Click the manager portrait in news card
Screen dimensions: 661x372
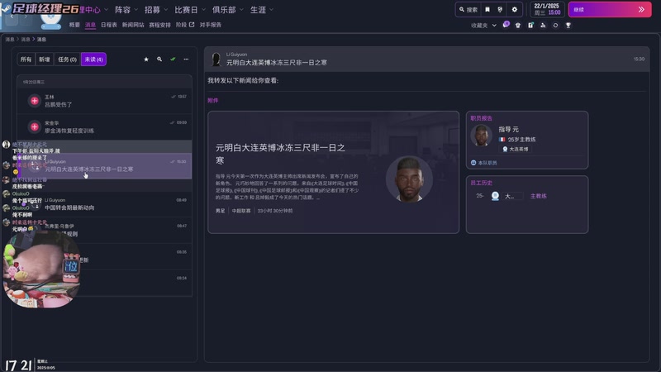[x=409, y=179]
